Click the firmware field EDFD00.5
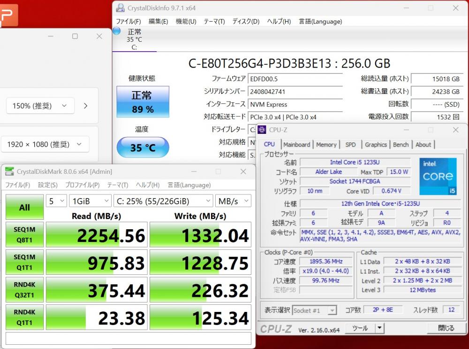Screen dimensions: 469x349 [295, 79]
